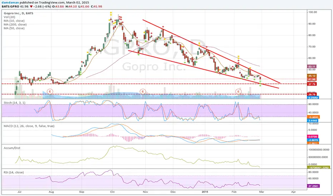Click the 100.00 price axis label
The height and width of the screenshot is (196, 333).
pos(313,12)
